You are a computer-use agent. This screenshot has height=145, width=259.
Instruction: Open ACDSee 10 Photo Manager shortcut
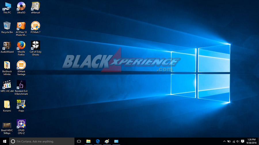click(21, 29)
